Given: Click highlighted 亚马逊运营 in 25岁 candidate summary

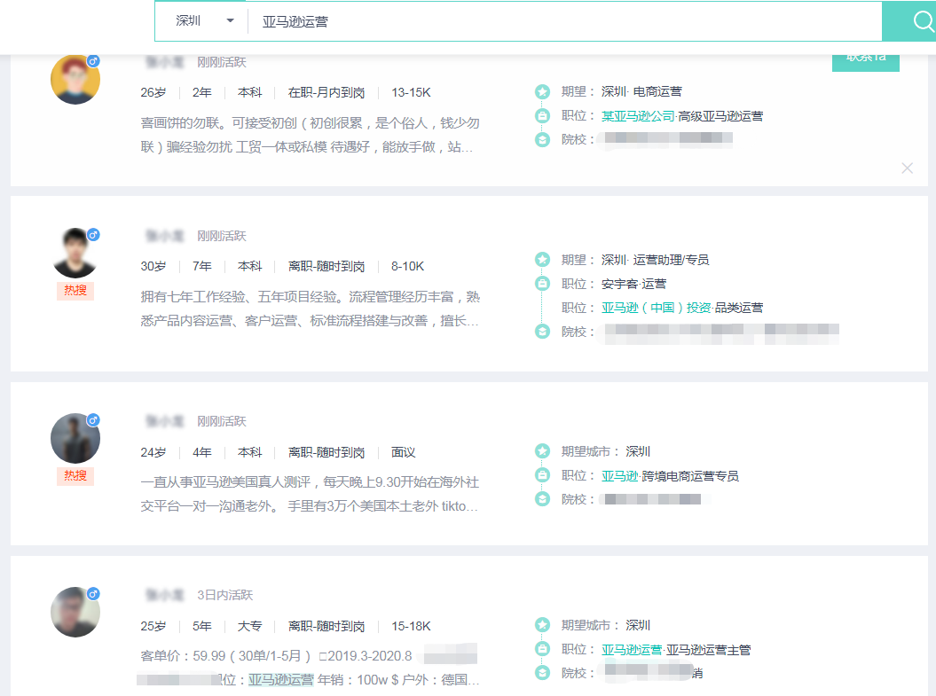Looking at the screenshot, I should pos(280,680).
